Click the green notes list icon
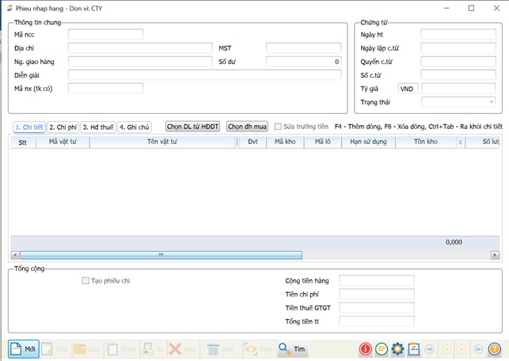The height and width of the screenshot is (361, 509). (x=382, y=349)
